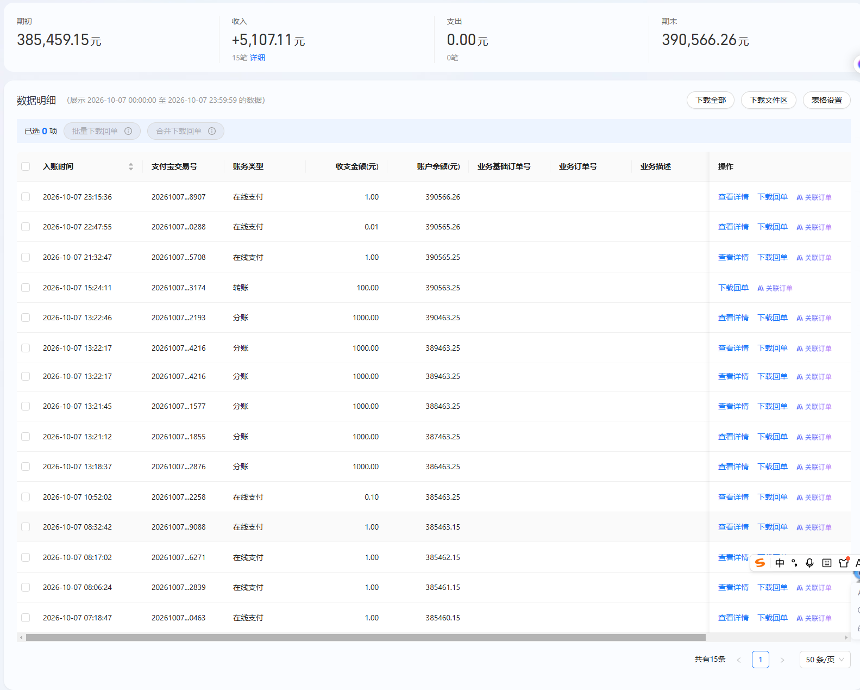The image size is (860, 690).
Task: Click 批量下载回单 button
Action: pyautogui.click(x=102, y=131)
